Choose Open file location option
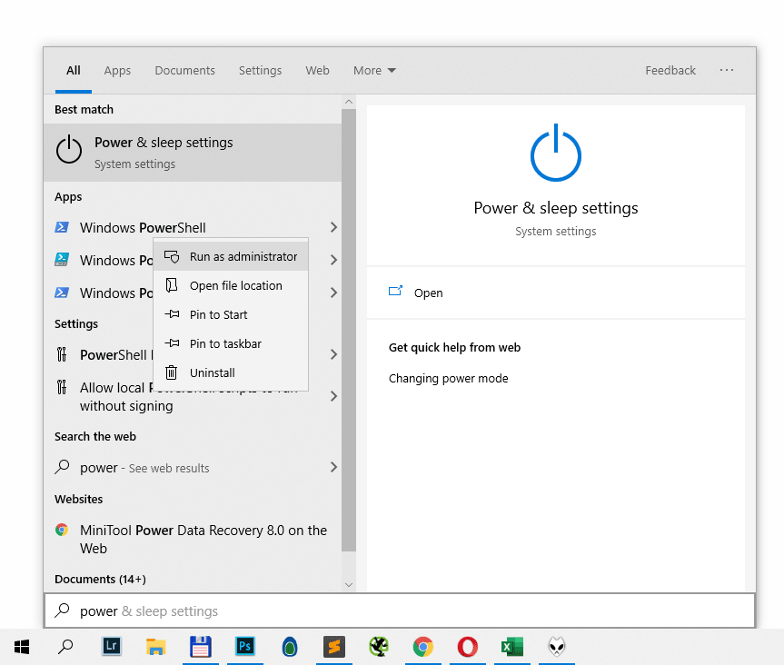Viewport: 784px width, 665px height. coord(235,286)
